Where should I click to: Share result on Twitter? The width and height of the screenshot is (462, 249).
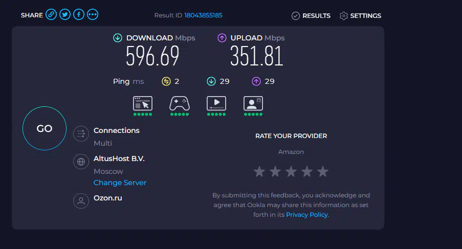[65, 15]
